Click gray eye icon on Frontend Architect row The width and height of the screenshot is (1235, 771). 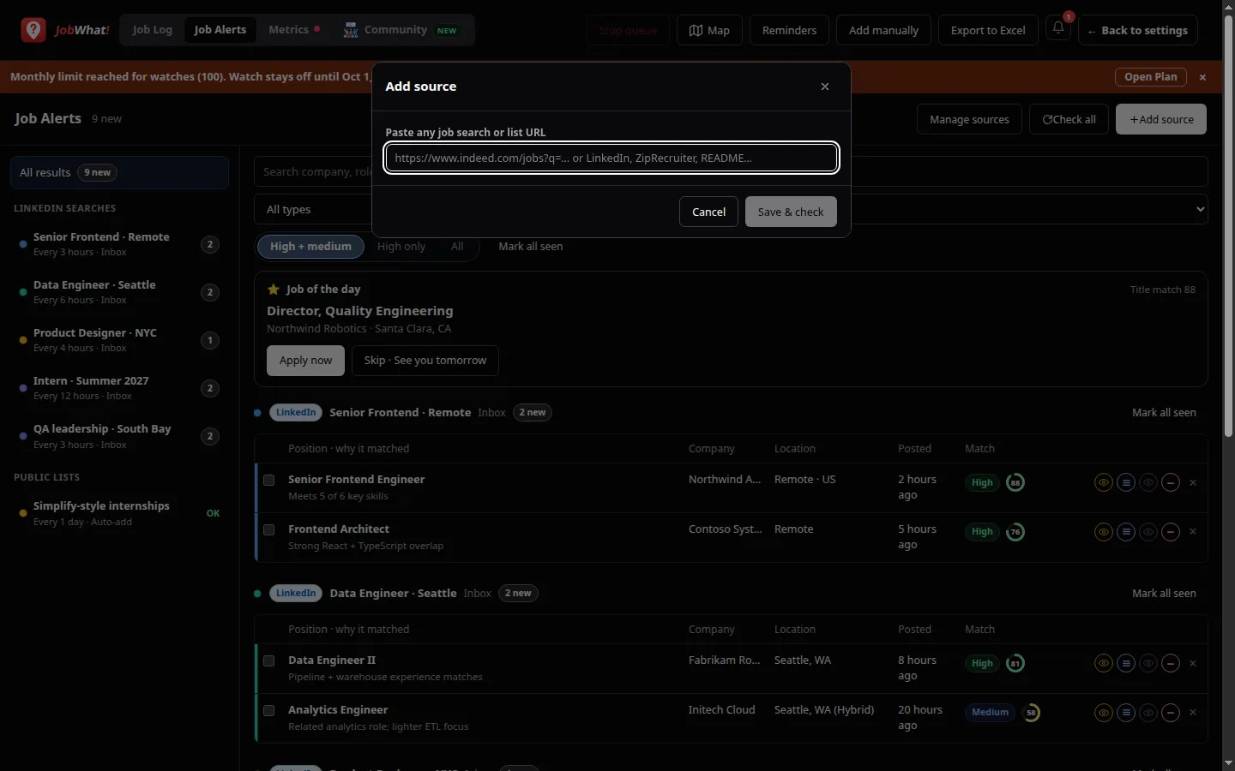1148,532
